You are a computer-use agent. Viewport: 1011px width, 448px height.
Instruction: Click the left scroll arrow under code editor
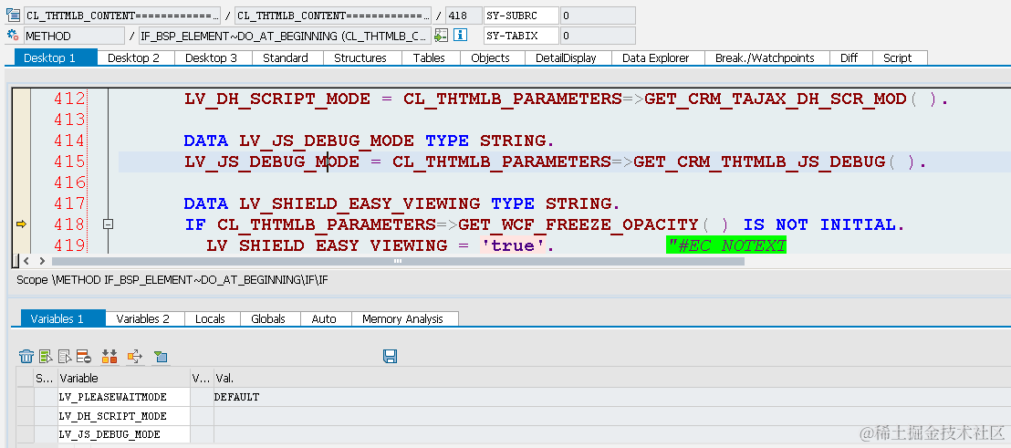pyautogui.click(x=26, y=261)
